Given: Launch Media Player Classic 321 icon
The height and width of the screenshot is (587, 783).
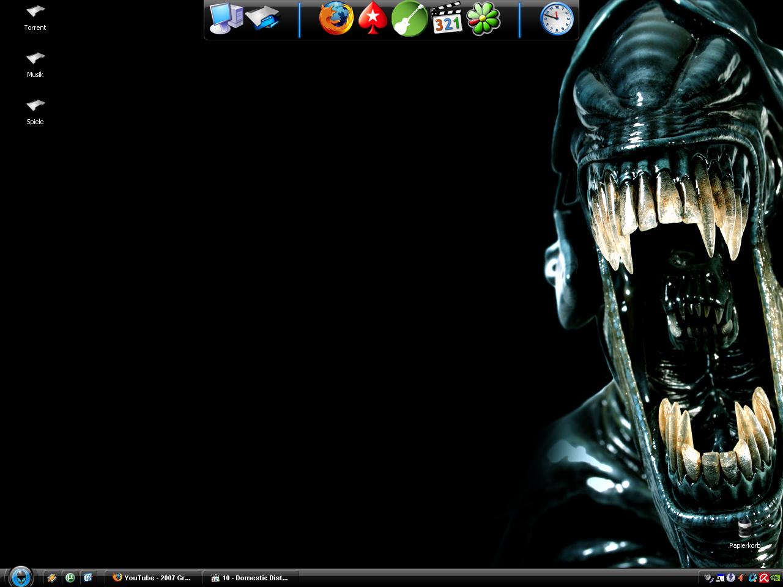Looking at the screenshot, I should coord(447,18).
